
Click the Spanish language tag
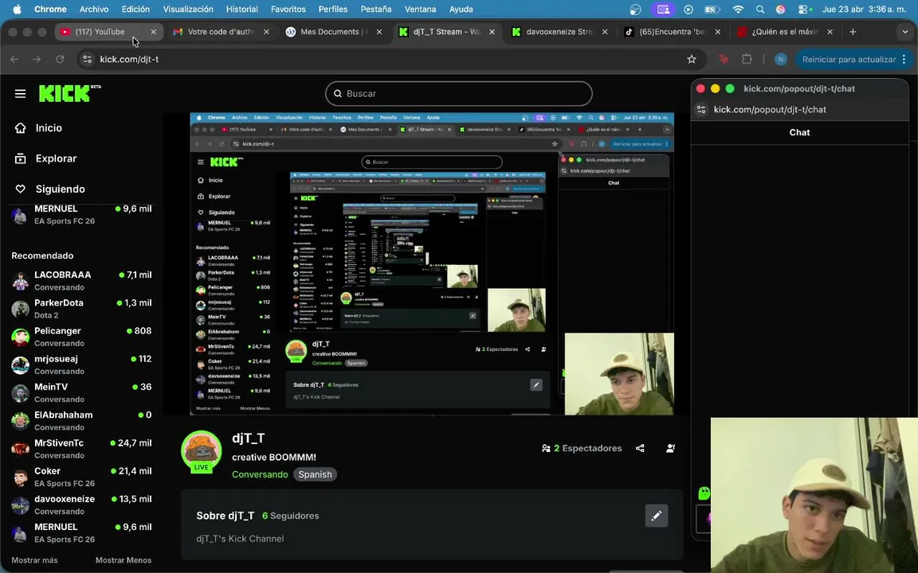tap(315, 474)
